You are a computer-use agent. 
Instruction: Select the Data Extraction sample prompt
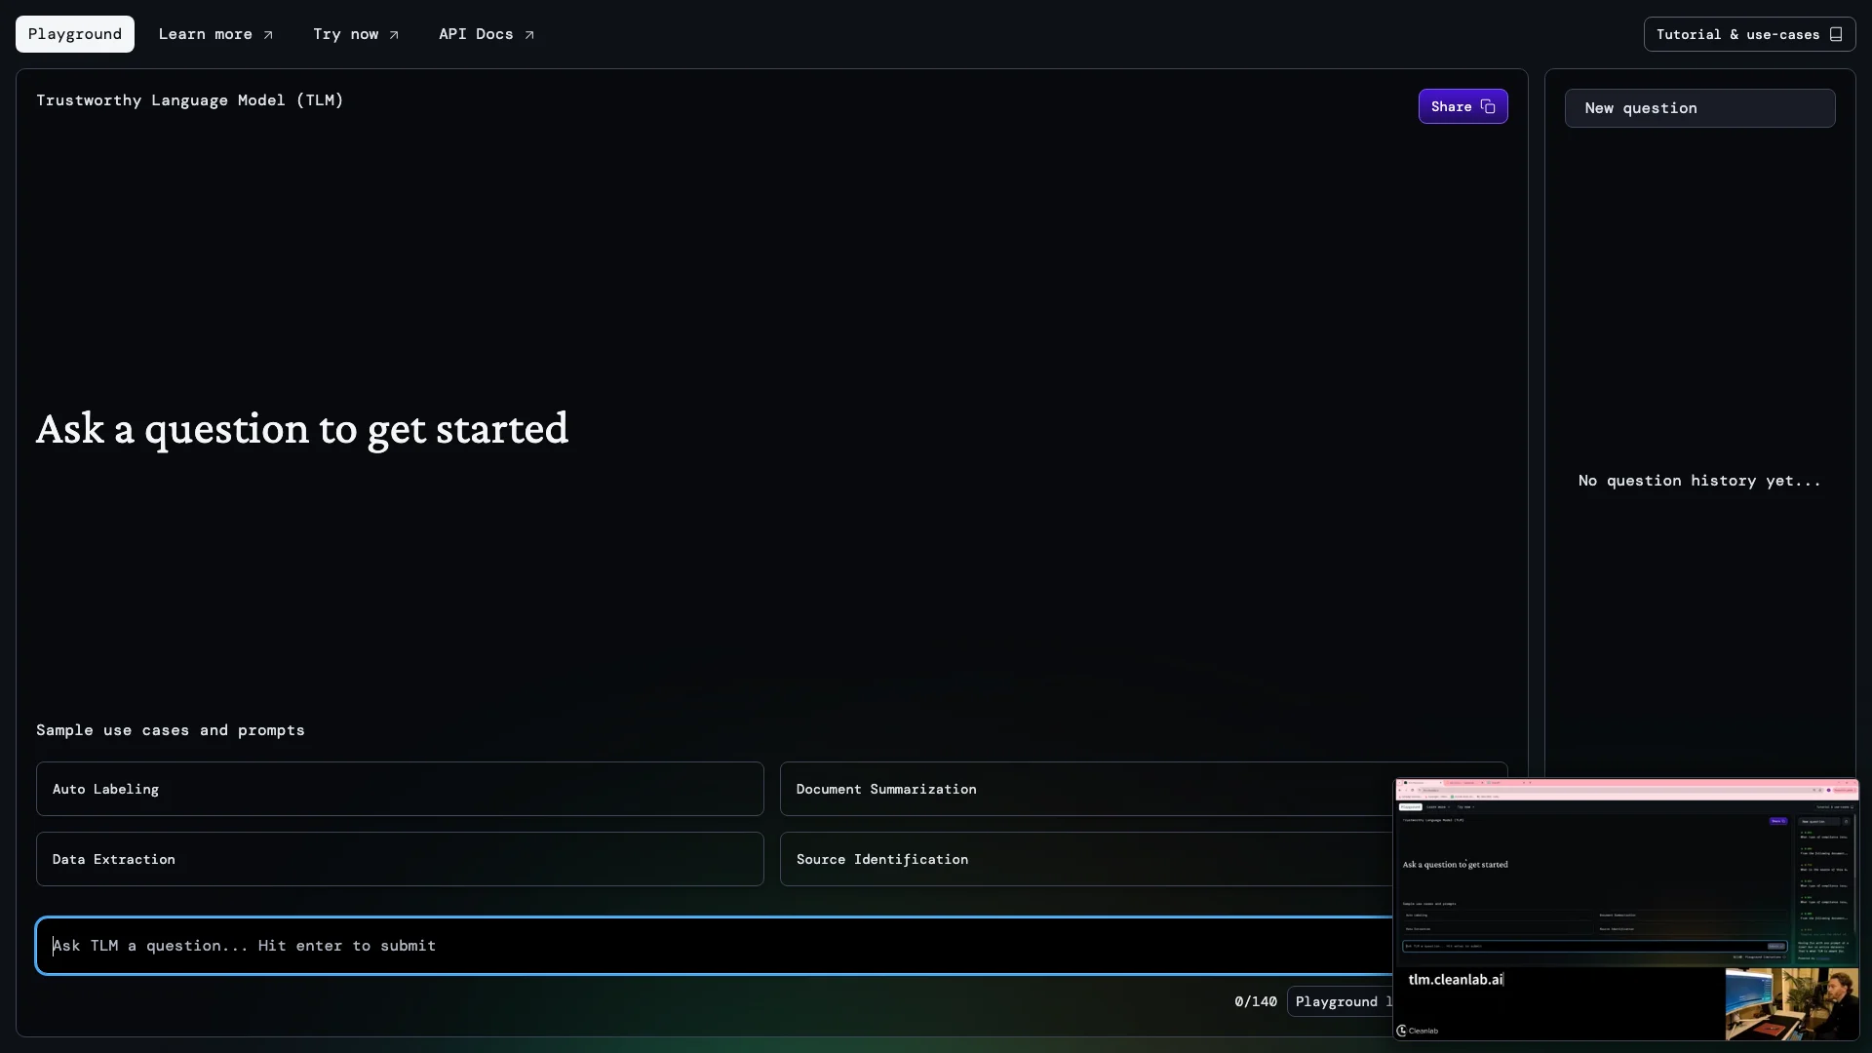(x=400, y=859)
